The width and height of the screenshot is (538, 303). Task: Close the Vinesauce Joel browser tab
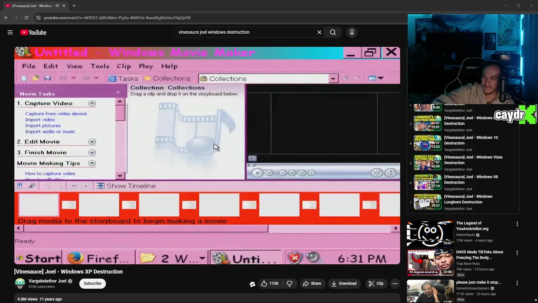pyautogui.click(x=64, y=5)
